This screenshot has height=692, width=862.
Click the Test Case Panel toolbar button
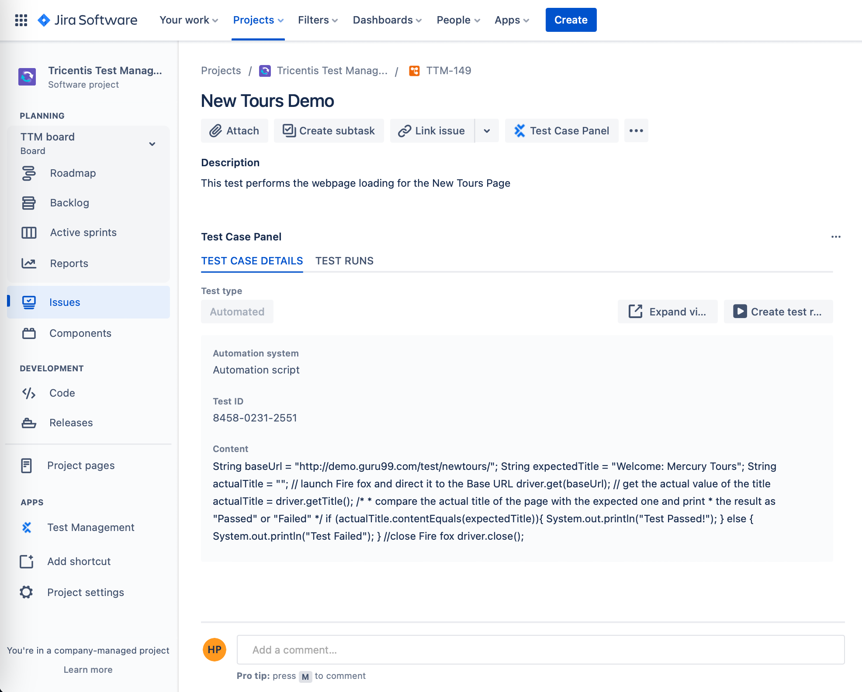562,131
